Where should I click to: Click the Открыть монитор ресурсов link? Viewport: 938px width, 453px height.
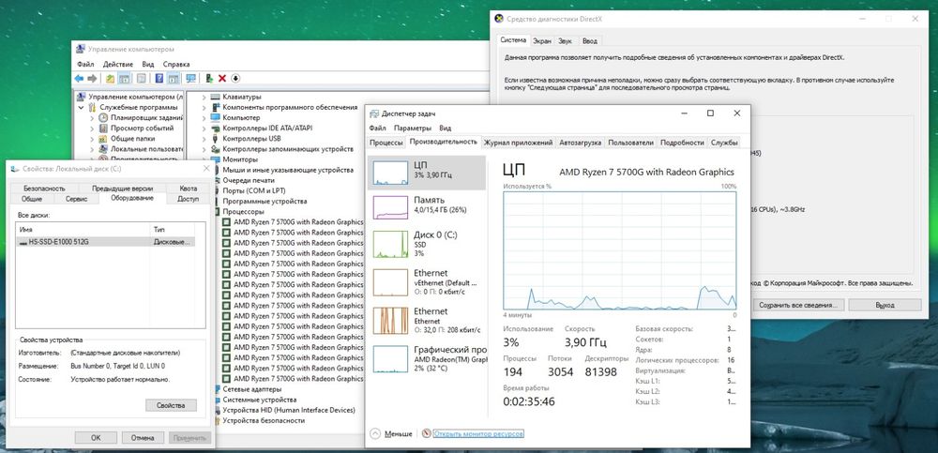click(478, 433)
